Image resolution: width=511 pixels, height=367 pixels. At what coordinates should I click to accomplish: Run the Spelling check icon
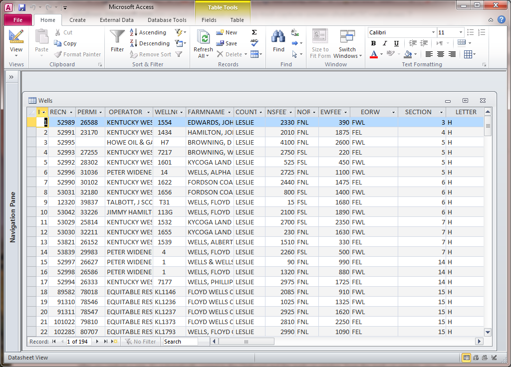click(x=254, y=43)
